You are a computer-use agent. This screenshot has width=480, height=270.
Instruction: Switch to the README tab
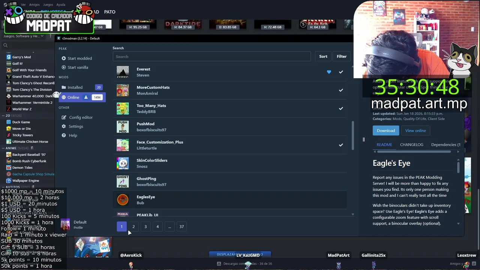(x=384, y=144)
